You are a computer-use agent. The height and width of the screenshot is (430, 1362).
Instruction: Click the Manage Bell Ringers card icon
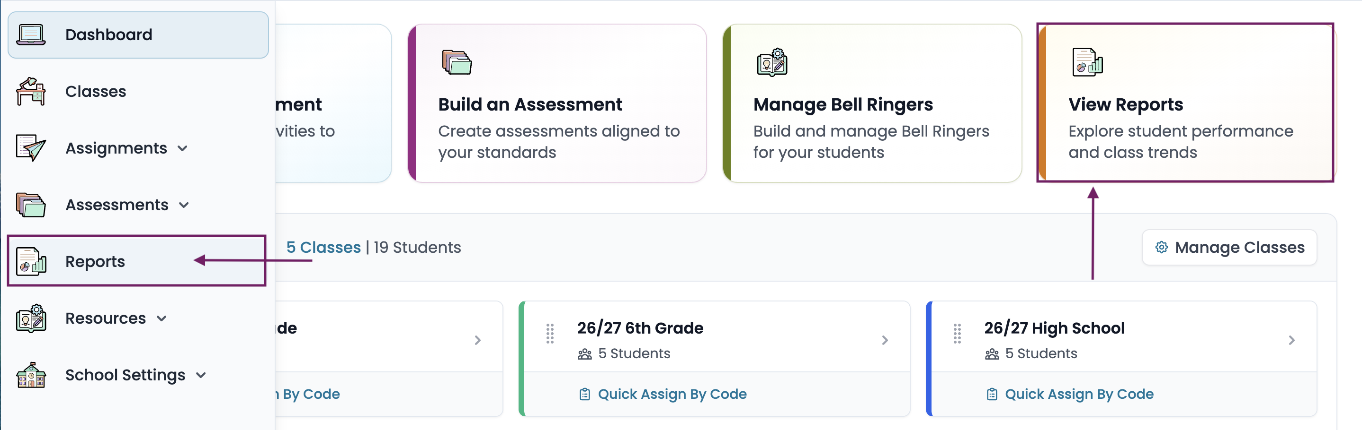coord(772,62)
